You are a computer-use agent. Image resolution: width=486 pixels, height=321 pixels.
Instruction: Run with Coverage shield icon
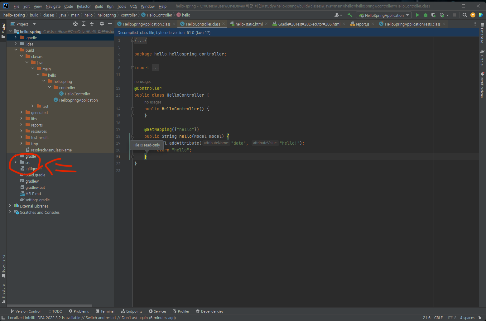pyautogui.click(x=433, y=15)
